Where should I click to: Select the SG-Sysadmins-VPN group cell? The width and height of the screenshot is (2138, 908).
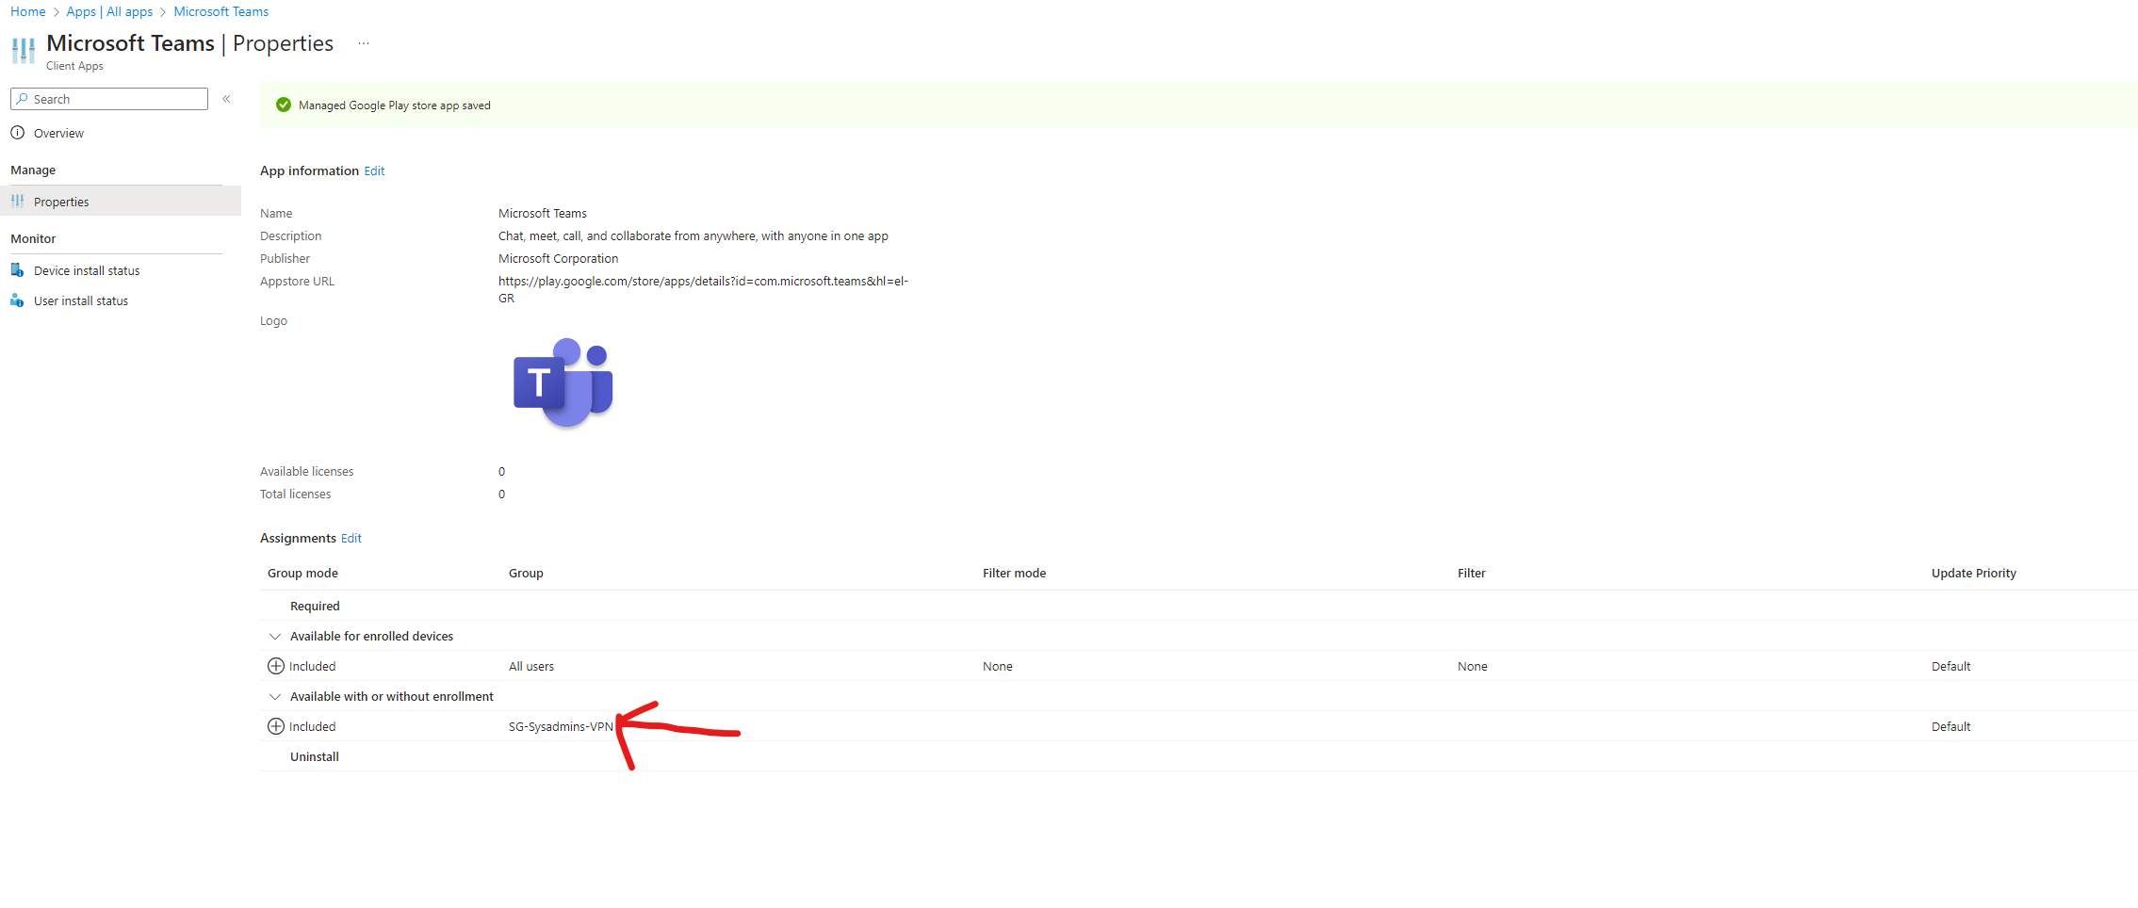561,726
